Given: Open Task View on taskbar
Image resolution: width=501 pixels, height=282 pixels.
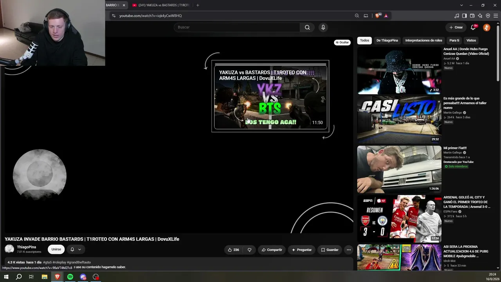Looking at the screenshot, I should click(31, 277).
